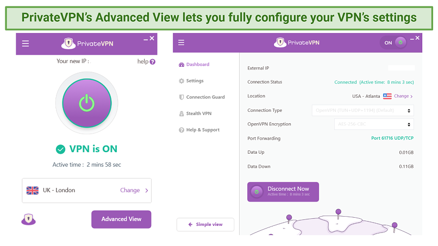
Task: Change the UK - London location
Action: point(130,190)
